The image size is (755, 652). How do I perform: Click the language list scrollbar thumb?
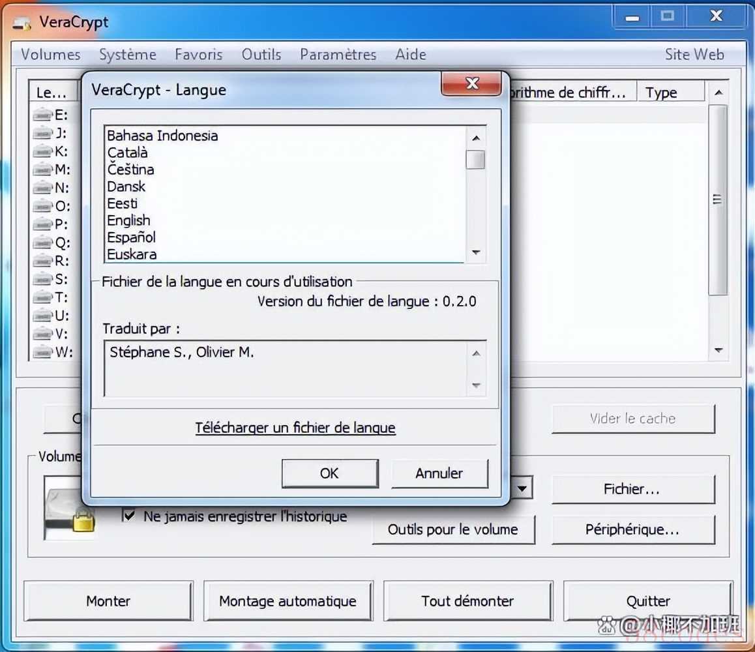(476, 160)
